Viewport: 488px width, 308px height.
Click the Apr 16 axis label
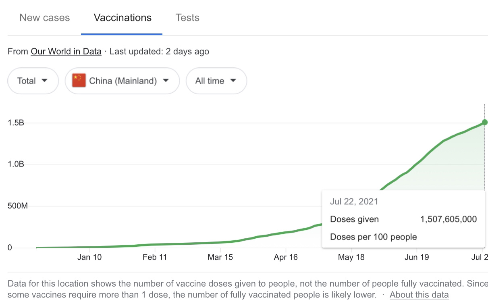286,257
